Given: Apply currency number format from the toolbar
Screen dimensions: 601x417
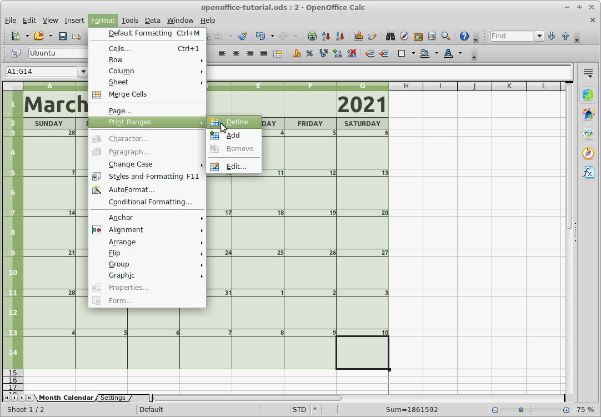Looking at the screenshot, I should (296, 53).
